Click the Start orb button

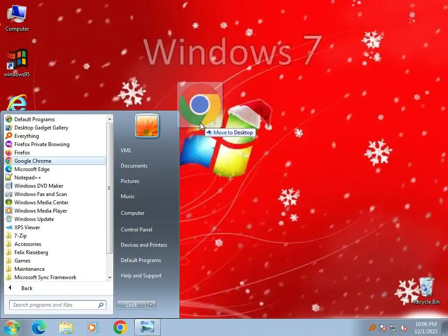(12, 327)
